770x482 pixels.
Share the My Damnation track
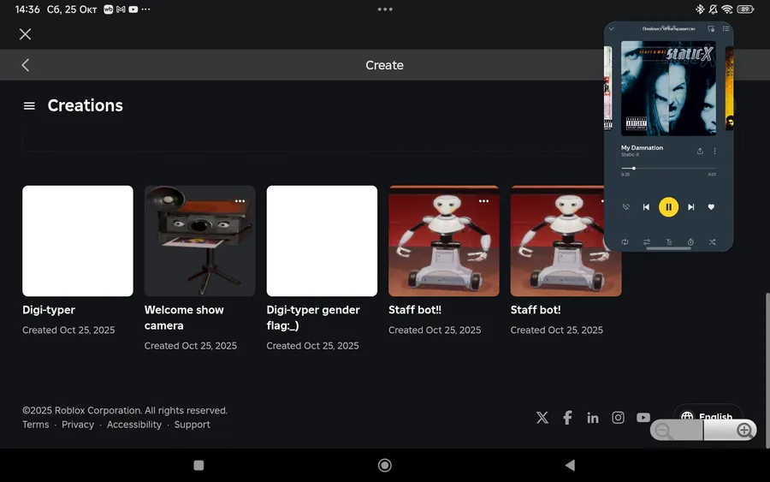coord(700,151)
